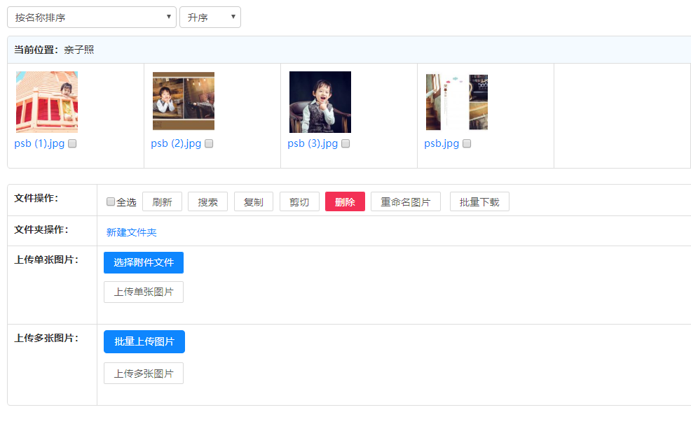691x426 pixels.
Task: Click the 复制 copy button
Action: [253, 202]
